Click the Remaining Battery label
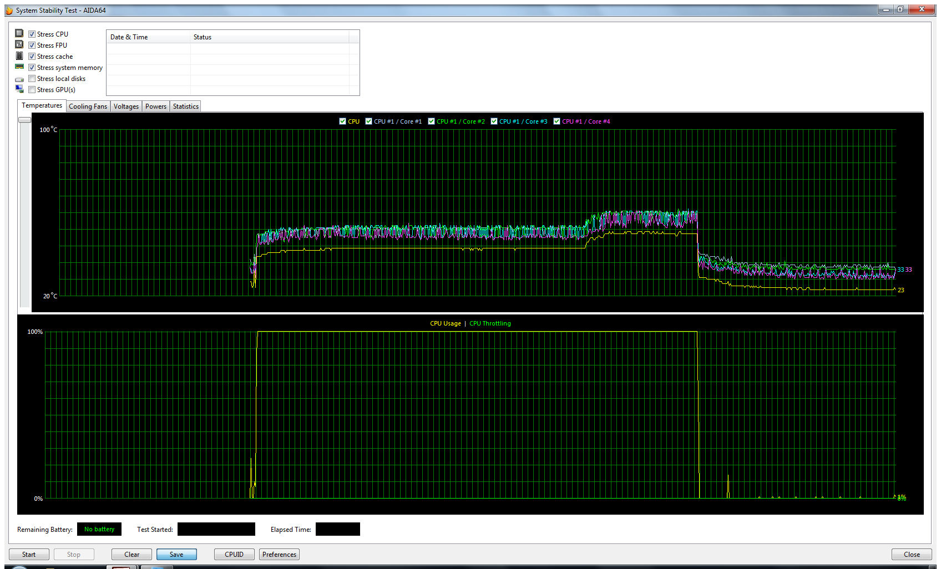Viewport: 941px width, 569px height. [45, 530]
